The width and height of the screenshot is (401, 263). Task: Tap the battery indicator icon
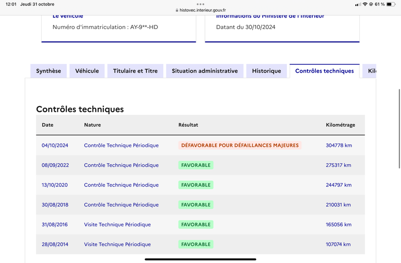[391, 4]
